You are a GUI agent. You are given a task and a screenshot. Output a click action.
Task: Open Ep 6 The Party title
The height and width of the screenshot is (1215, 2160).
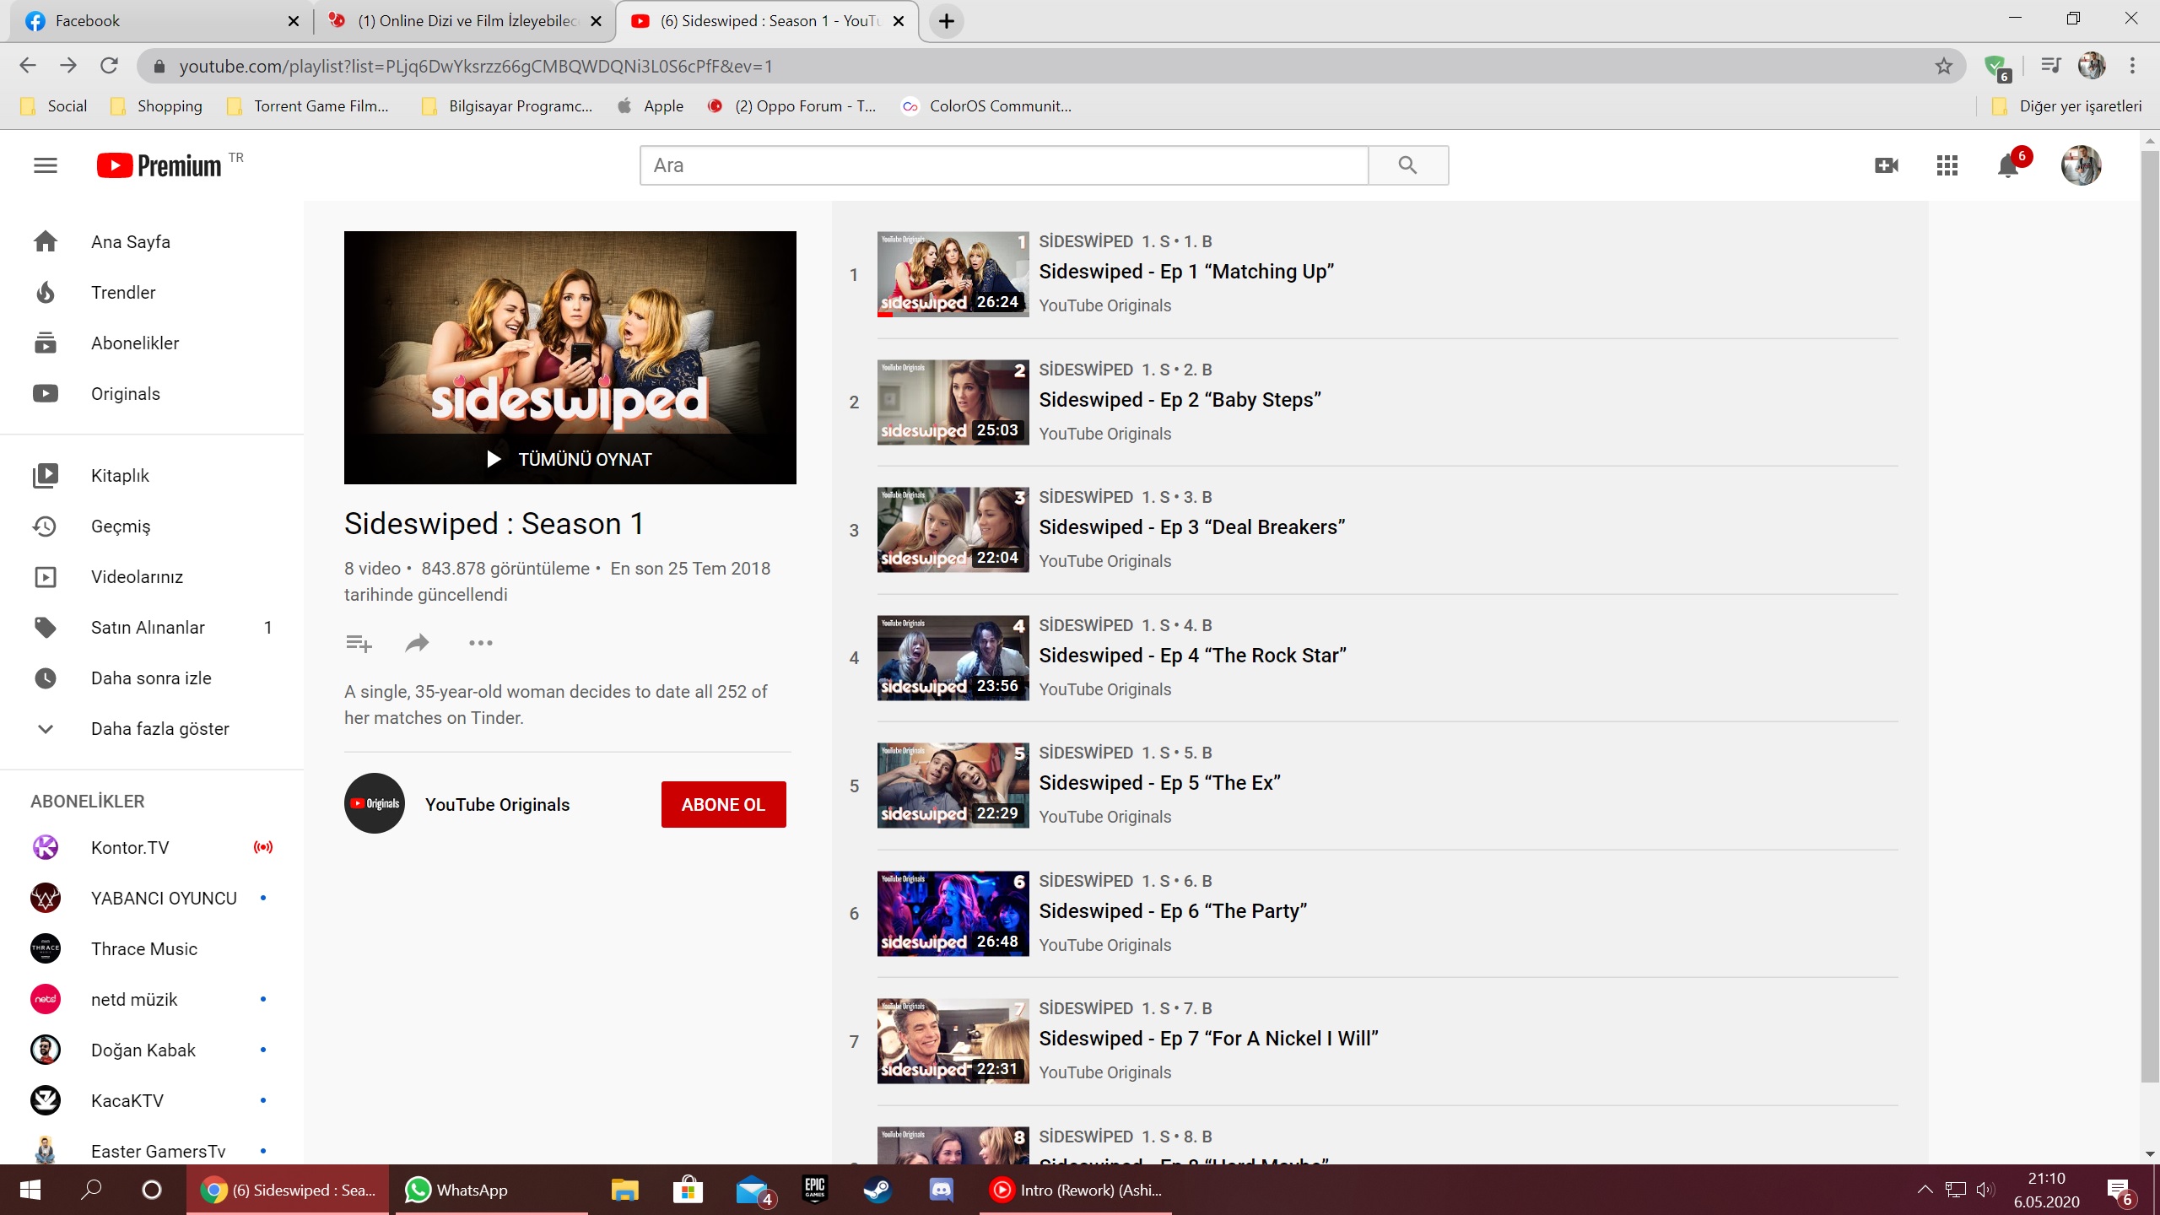tap(1173, 911)
